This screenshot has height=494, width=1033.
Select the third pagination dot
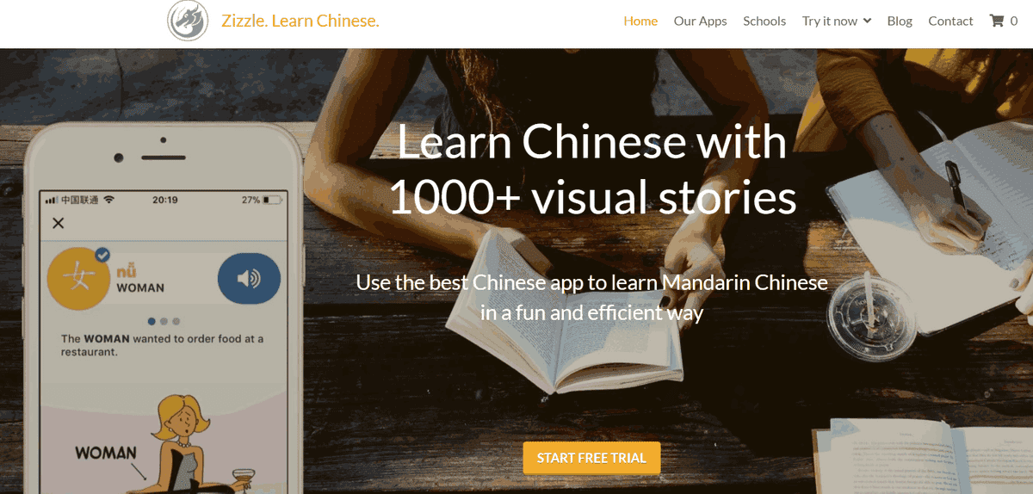click(x=176, y=321)
